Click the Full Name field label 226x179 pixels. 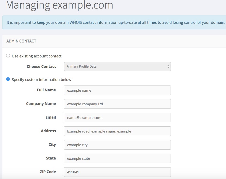(46, 90)
